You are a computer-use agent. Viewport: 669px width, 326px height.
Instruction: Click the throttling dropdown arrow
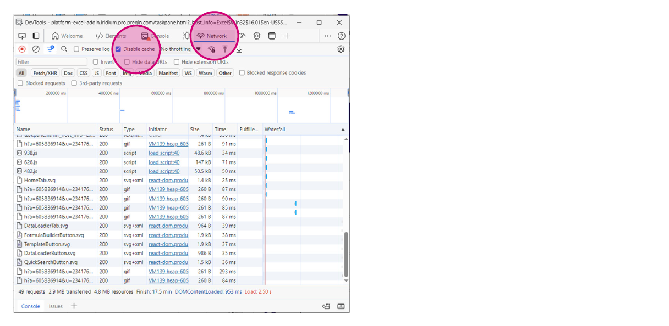pyautogui.click(x=199, y=49)
